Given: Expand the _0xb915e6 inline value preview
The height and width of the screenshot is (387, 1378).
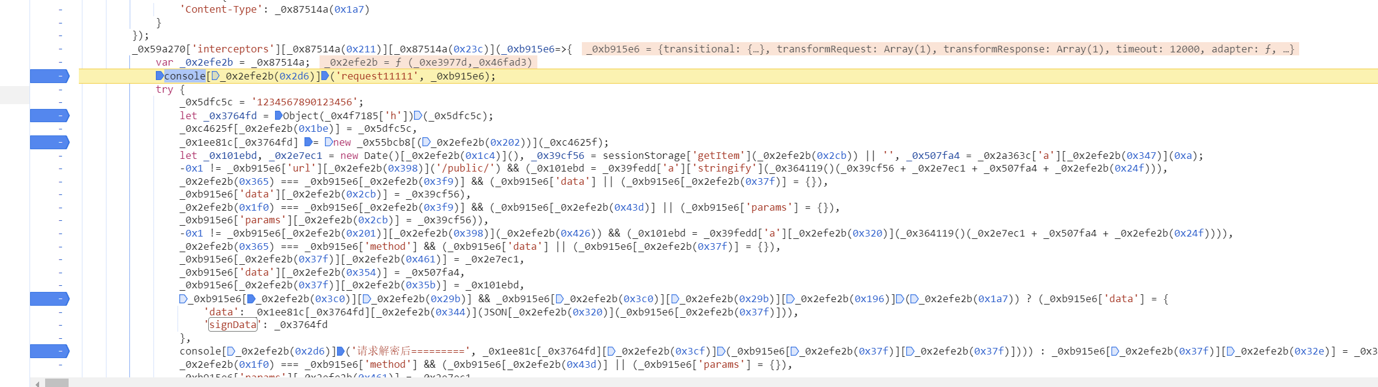Looking at the screenshot, I should [639, 49].
